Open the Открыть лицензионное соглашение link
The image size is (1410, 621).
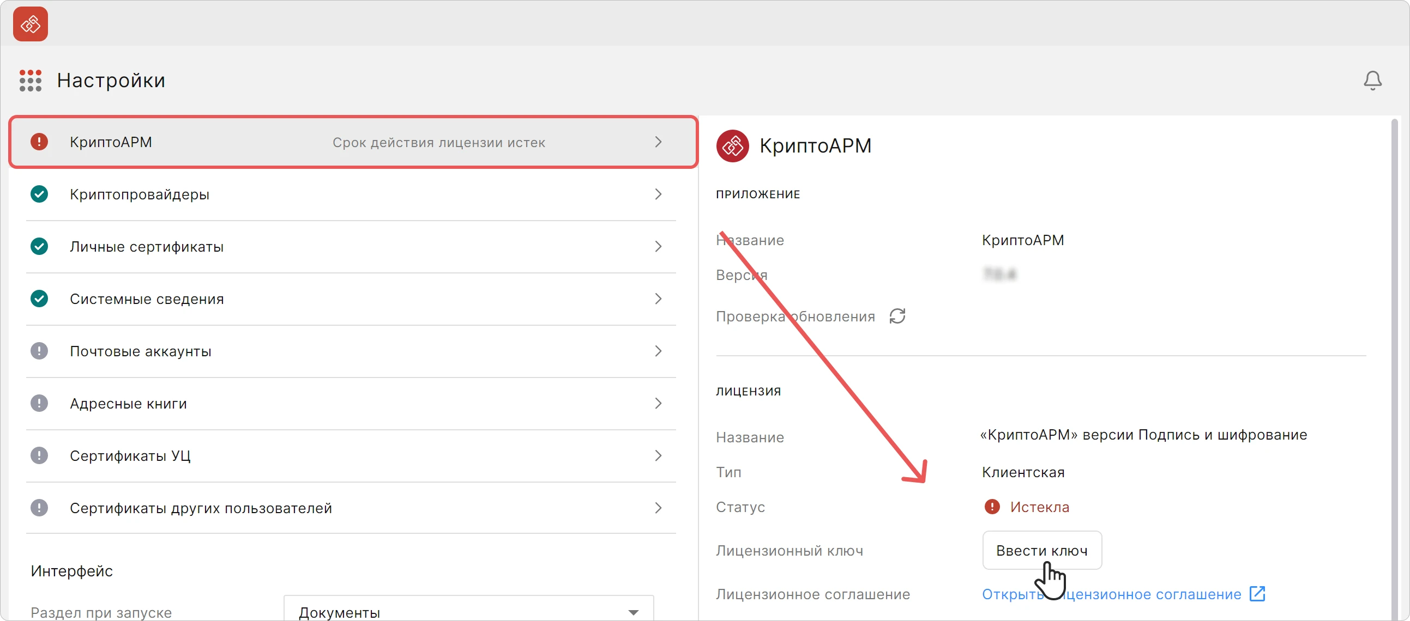tap(1111, 594)
